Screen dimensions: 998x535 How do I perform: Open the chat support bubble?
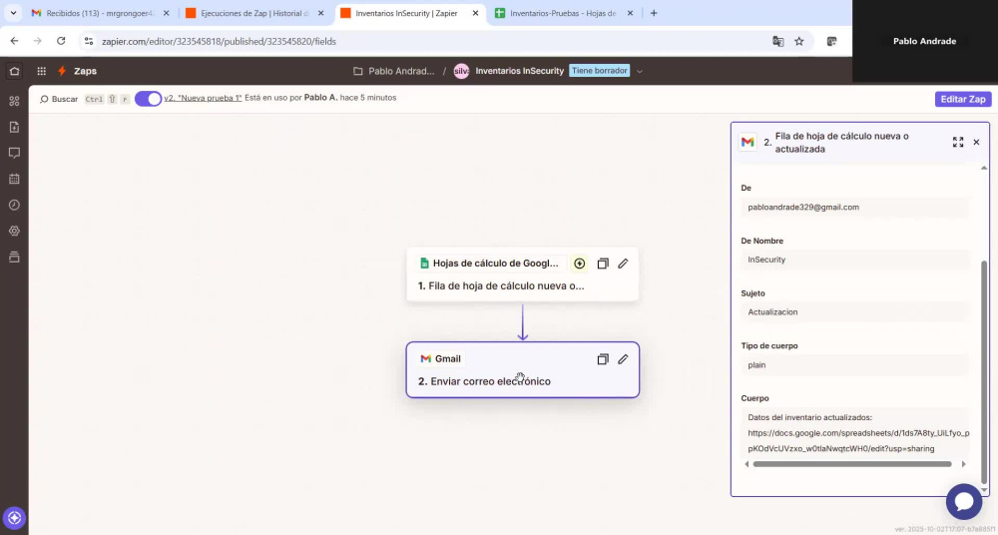click(964, 501)
